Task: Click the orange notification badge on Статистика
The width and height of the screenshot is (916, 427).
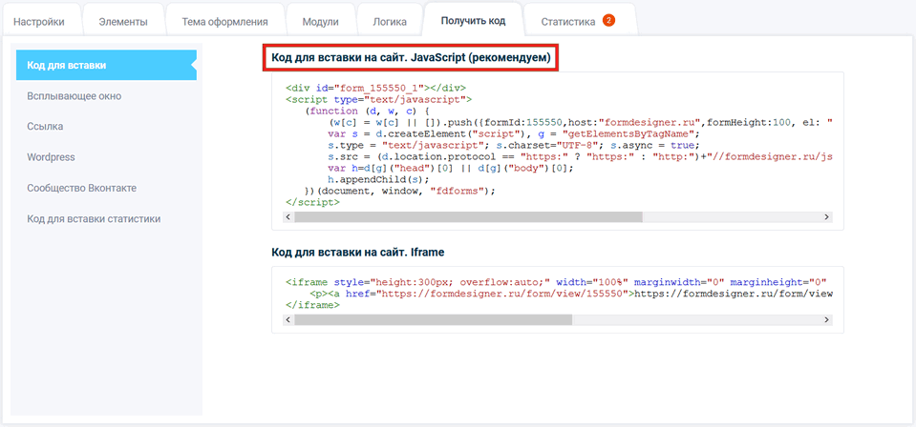Action: click(x=608, y=20)
